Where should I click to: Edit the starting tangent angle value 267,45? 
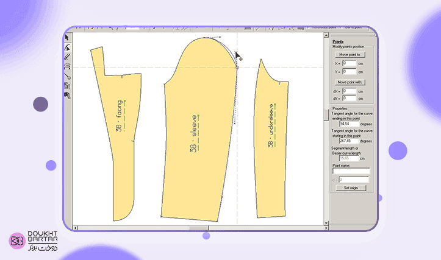[350, 141]
